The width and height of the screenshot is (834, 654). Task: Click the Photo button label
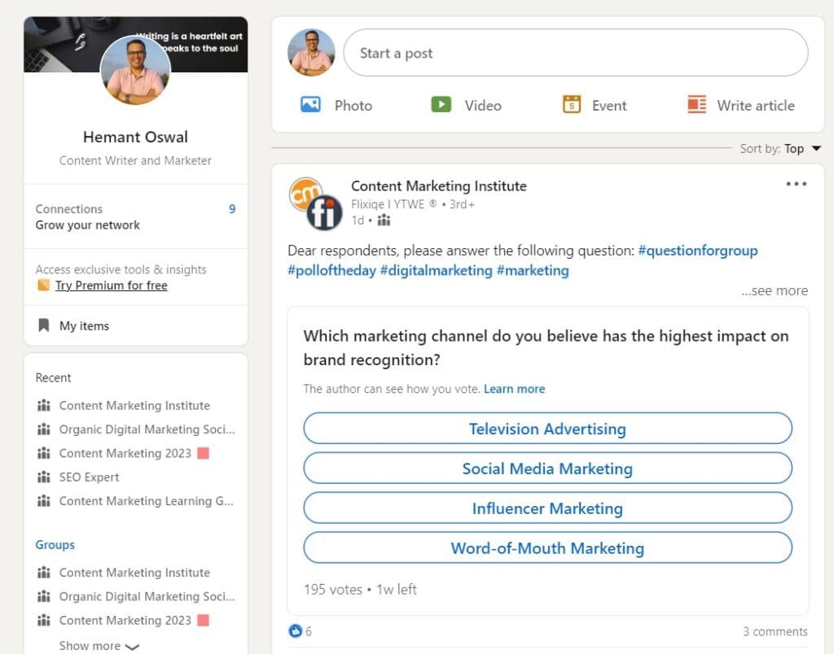[353, 105]
